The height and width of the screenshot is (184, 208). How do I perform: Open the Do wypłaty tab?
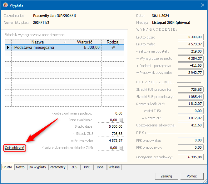point(37,167)
